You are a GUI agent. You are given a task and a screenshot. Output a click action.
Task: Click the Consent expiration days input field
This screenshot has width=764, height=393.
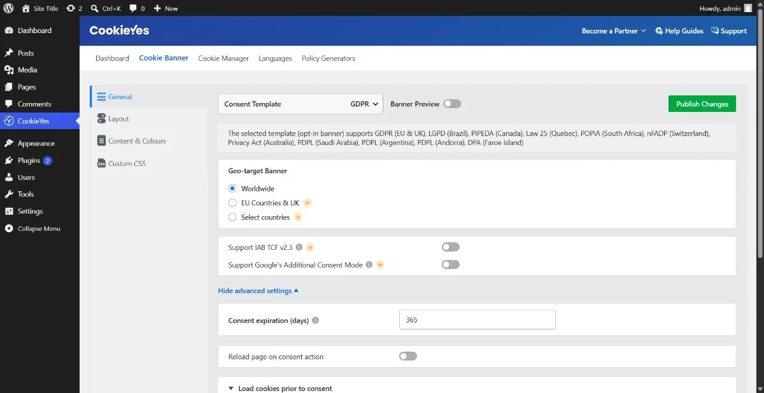point(478,320)
